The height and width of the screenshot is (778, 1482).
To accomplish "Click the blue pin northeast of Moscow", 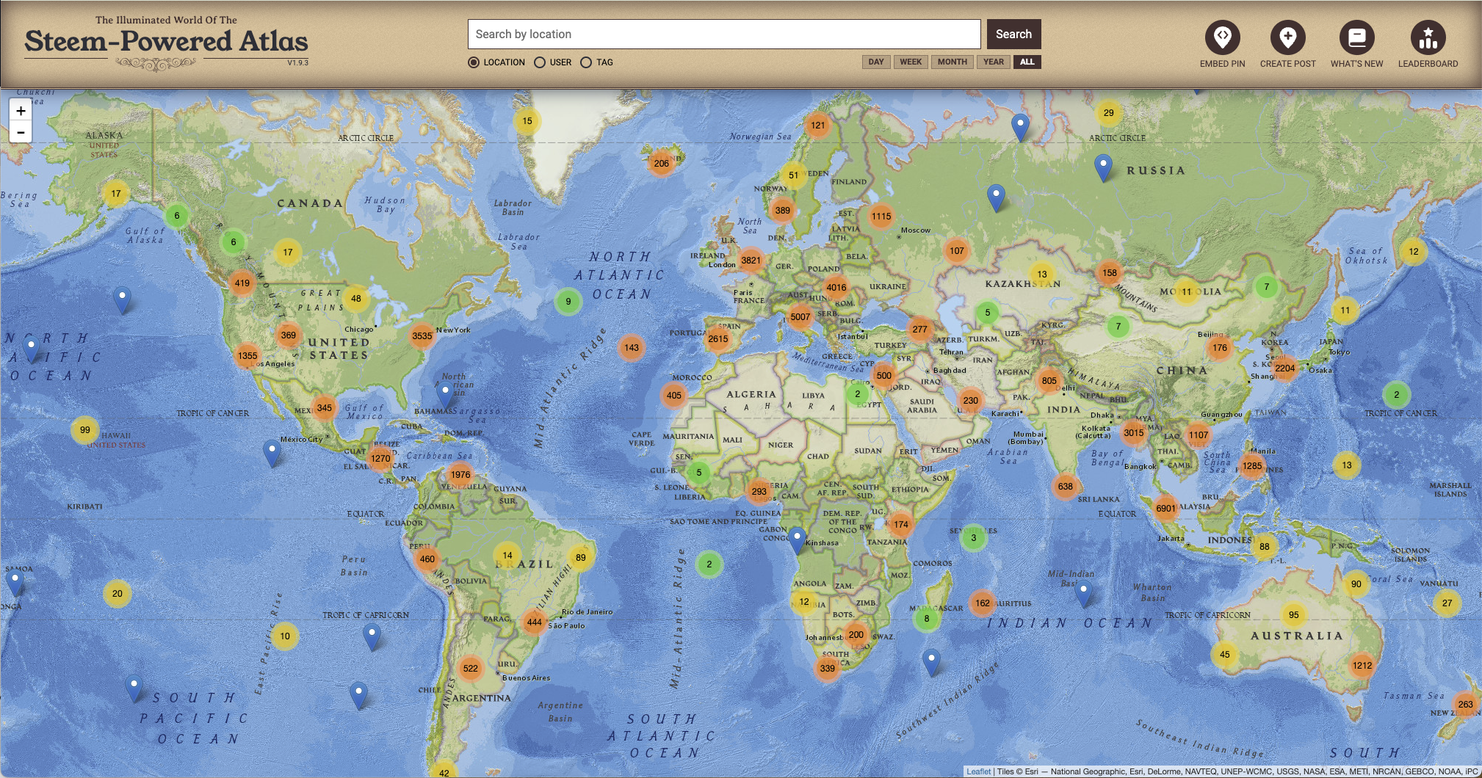I will point(996,198).
